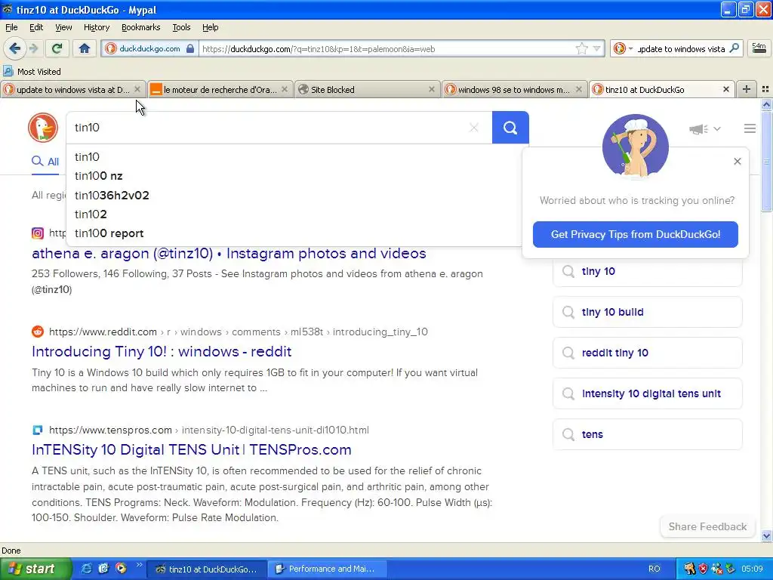Screen dimensions: 773x580
Task: Close the 'update to windows vista' tab
Action: [x=137, y=89]
